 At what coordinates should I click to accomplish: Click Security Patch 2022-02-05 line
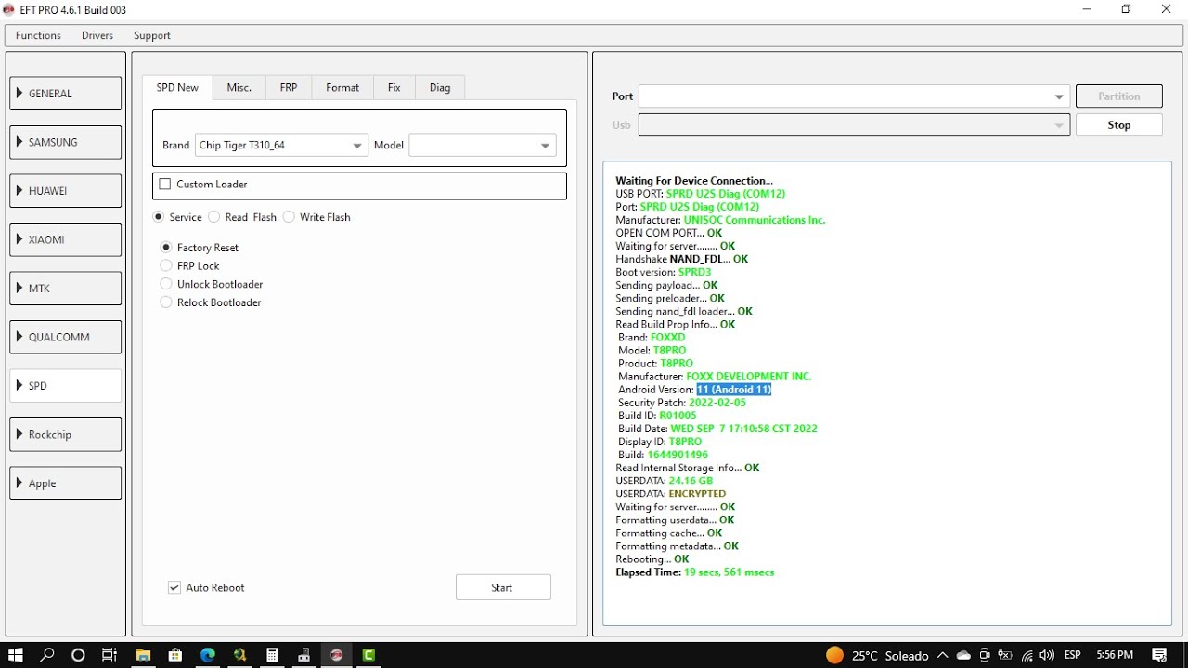682,403
